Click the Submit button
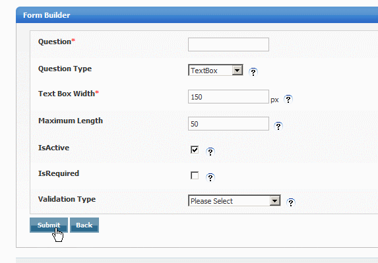 (49, 225)
